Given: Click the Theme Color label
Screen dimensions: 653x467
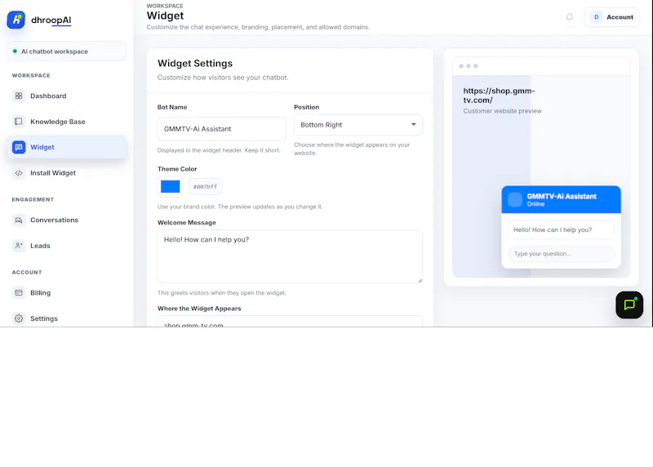Looking at the screenshot, I should click(177, 169).
